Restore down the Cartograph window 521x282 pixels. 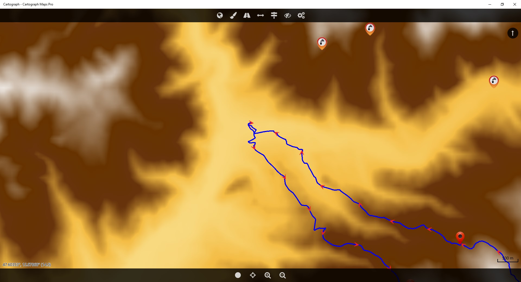pos(502,4)
